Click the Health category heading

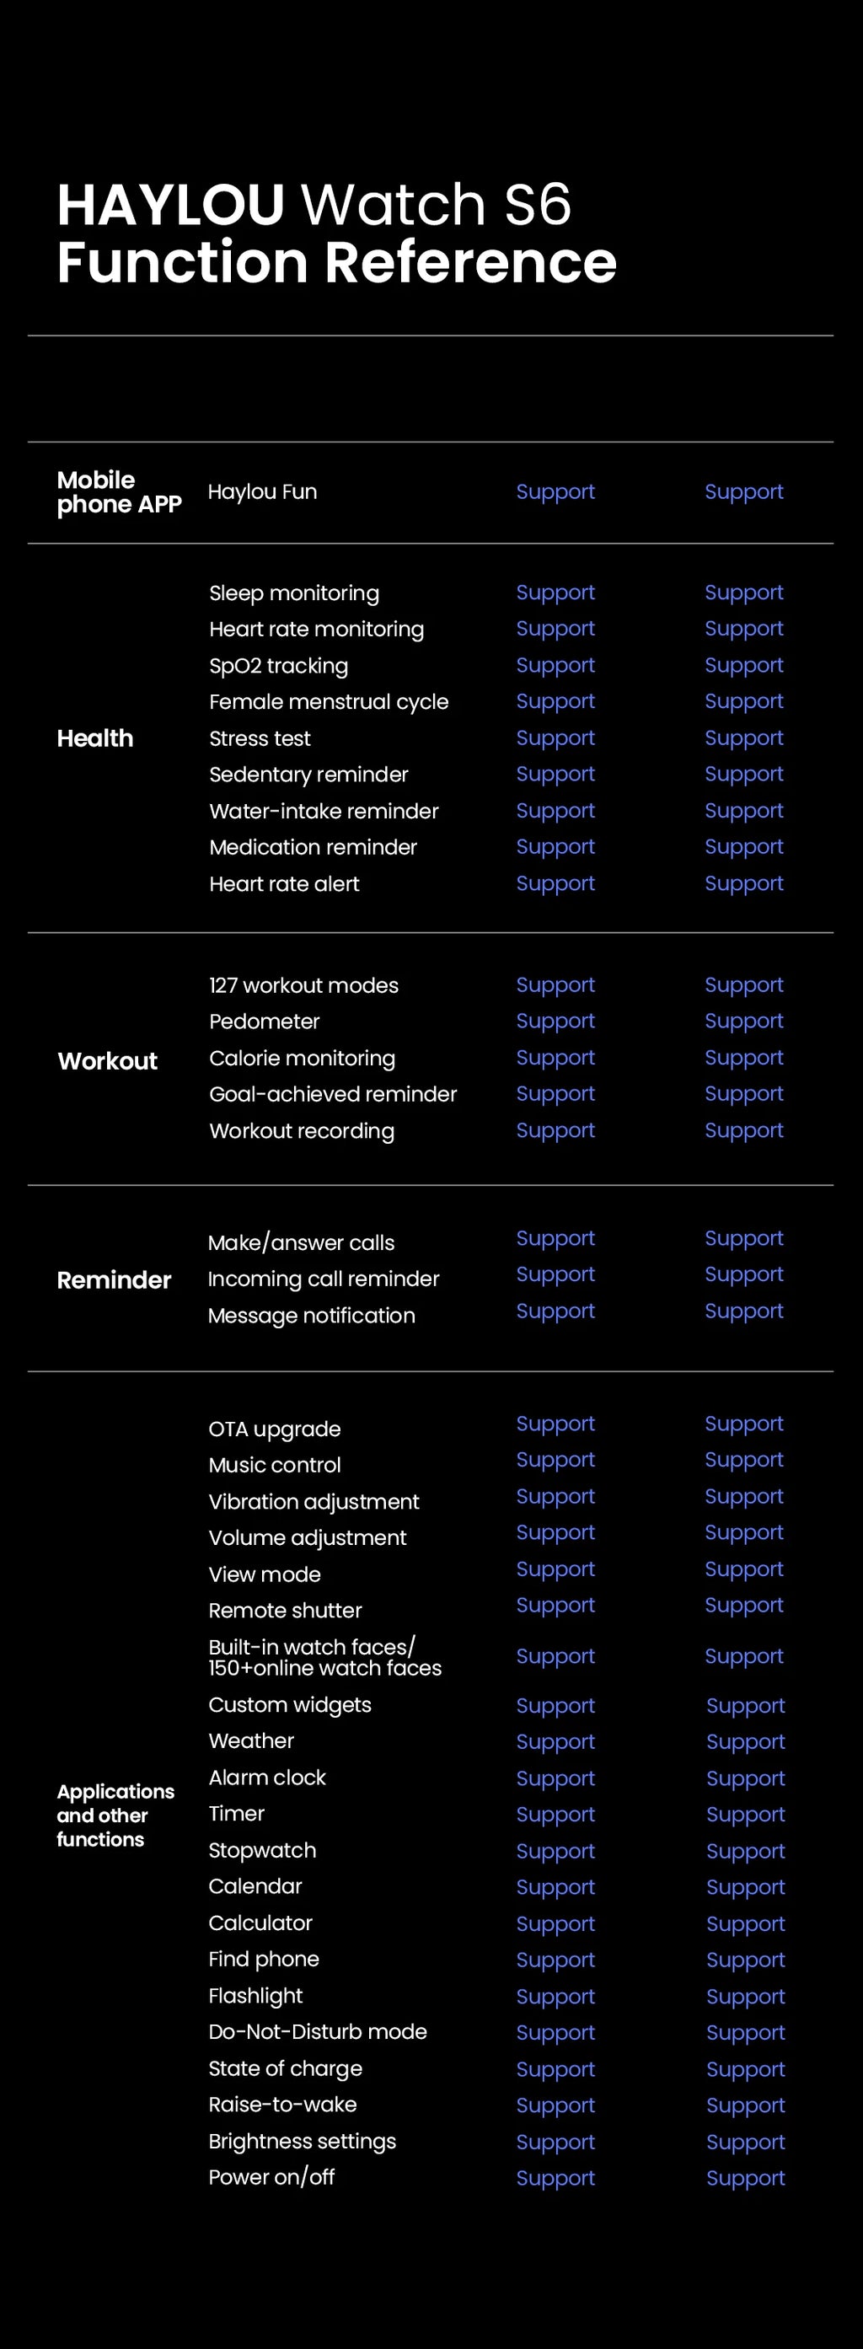pyautogui.click(x=95, y=738)
